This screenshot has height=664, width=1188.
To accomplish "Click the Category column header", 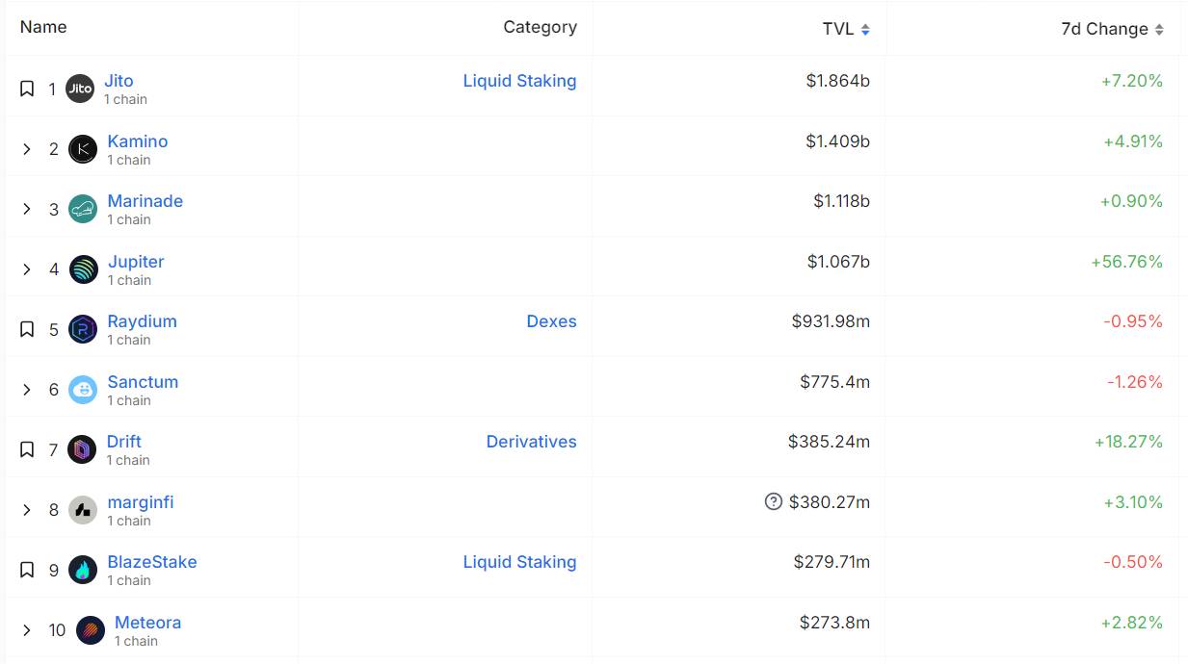I will pyautogui.click(x=541, y=28).
